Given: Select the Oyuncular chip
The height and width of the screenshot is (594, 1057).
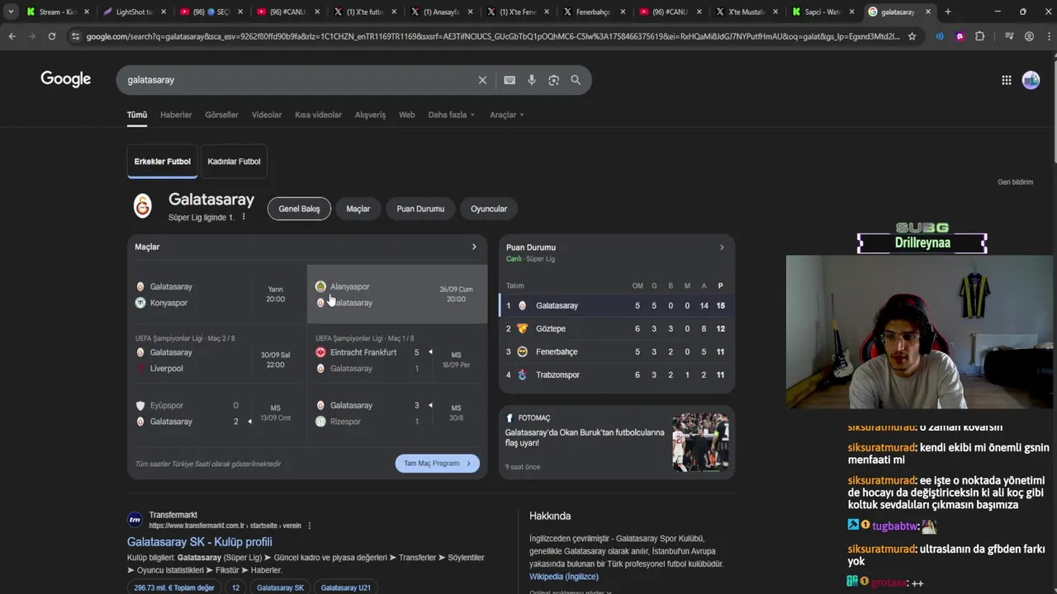Looking at the screenshot, I should point(489,209).
